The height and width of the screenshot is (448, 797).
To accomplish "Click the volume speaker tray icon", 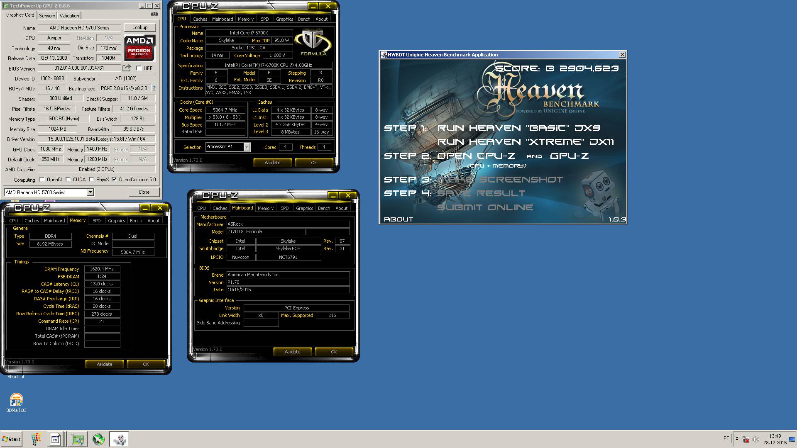I will pos(755,439).
